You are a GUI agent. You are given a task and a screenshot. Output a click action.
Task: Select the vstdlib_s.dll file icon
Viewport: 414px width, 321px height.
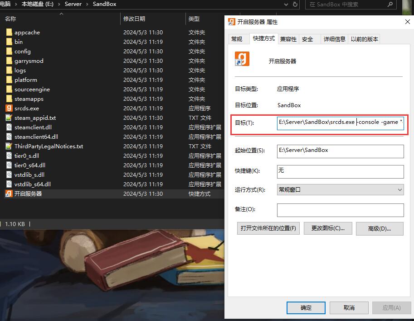pyautogui.click(x=9, y=175)
